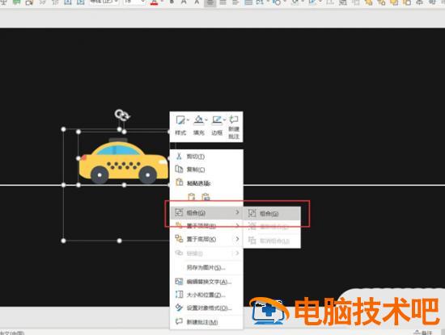Screen dimensions: 445x335
Task: Choose 另存为图片(S)... save as picture
Action: pos(206,268)
